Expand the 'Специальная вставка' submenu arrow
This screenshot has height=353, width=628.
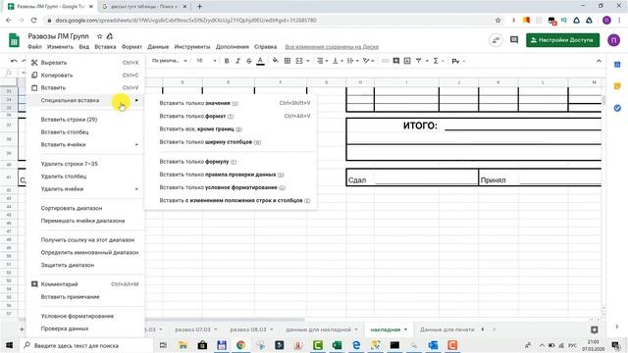coord(136,100)
